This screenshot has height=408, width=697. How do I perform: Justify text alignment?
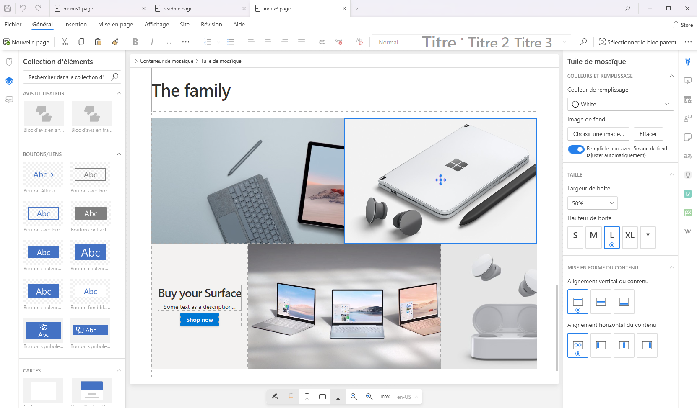pyautogui.click(x=302, y=42)
